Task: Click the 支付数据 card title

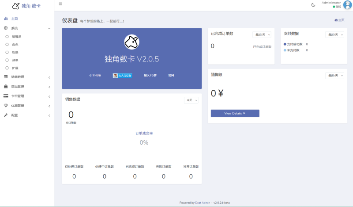Action: tap(291, 34)
